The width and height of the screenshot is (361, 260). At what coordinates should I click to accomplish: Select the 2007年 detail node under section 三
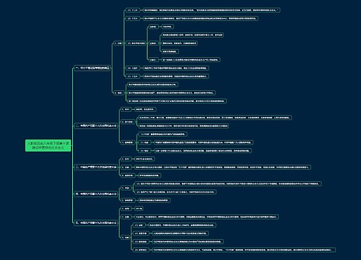(x=144, y=159)
